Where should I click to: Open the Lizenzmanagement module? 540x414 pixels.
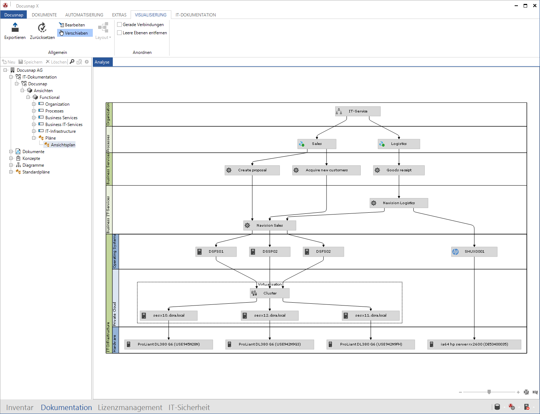[x=130, y=408]
